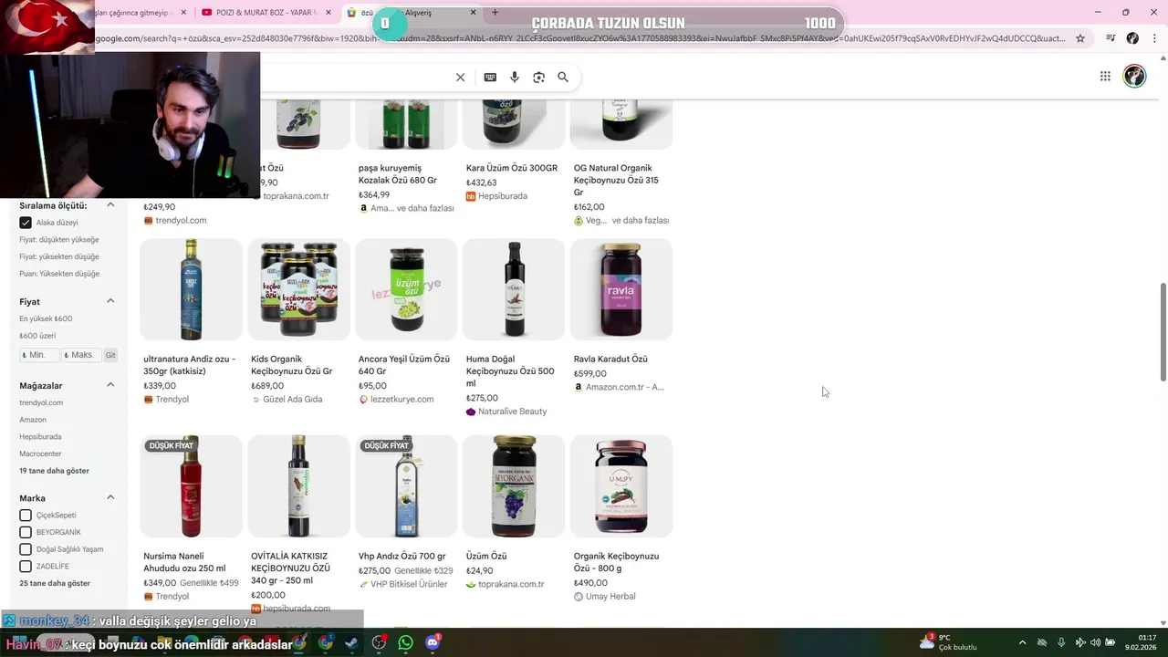Start voice search with the microphone
This screenshot has height=657, width=1168.
[x=515, y=78]
